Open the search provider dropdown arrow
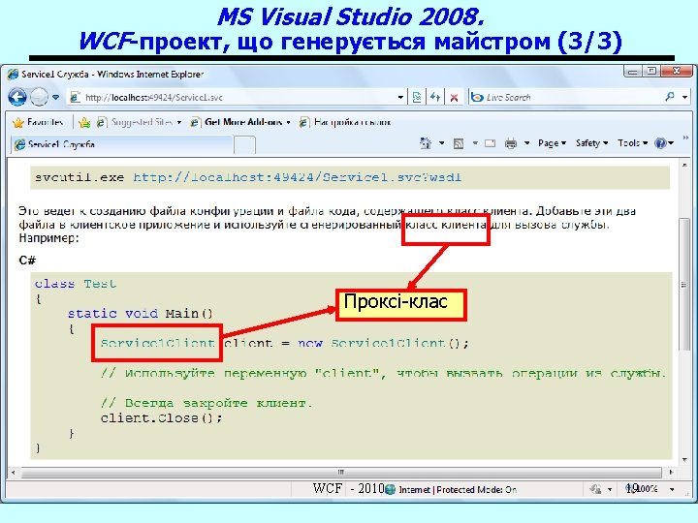 (684, 97)
